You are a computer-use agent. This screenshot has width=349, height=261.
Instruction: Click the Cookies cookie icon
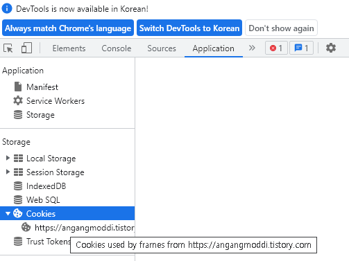18,213
